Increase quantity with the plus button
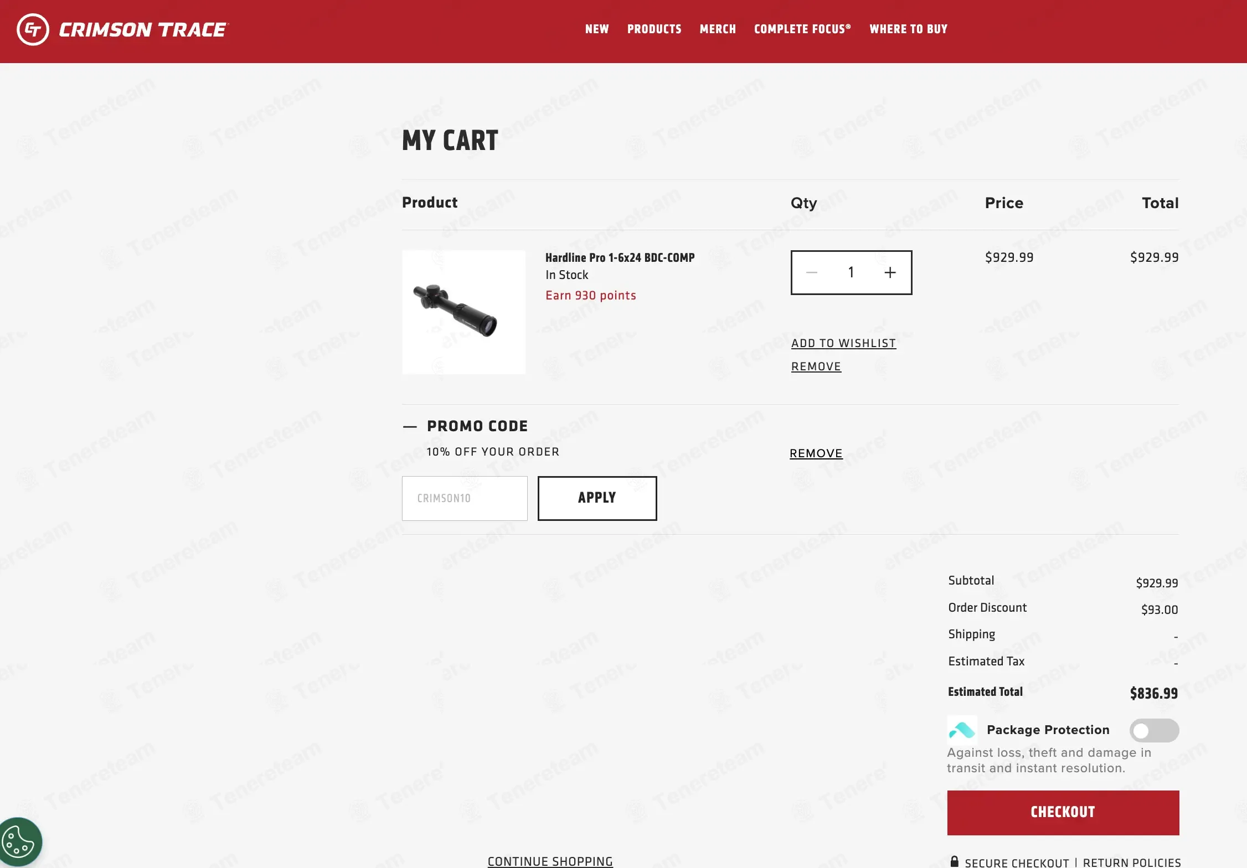The height and width of the screenshot is (868, 1247). (x=890, y=272)
